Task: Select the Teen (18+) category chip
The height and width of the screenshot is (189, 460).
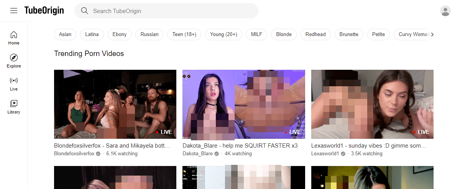Action: click(184, 35)
